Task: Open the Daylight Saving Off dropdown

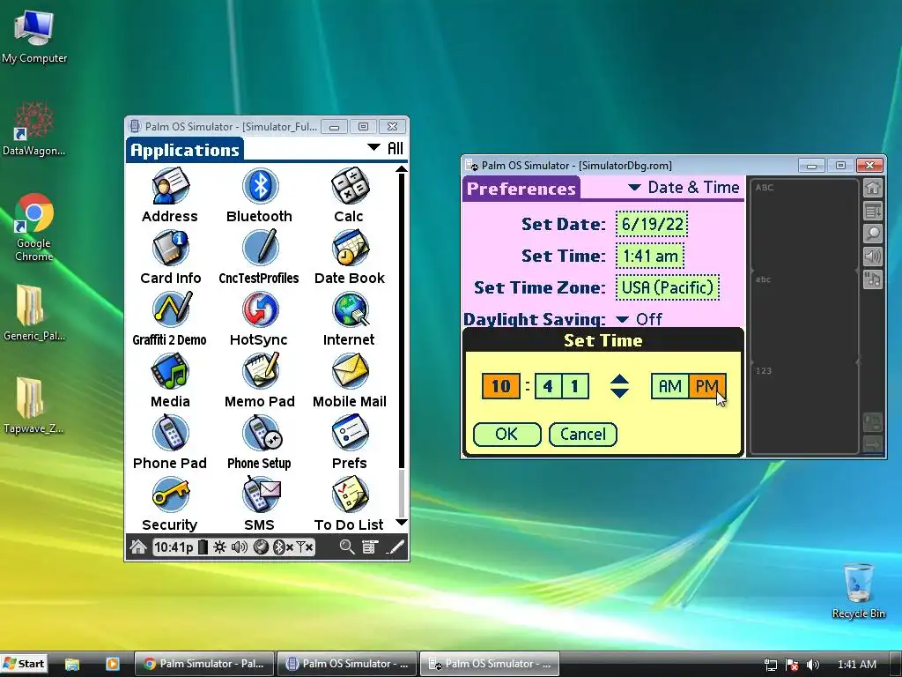Action: 640,319
